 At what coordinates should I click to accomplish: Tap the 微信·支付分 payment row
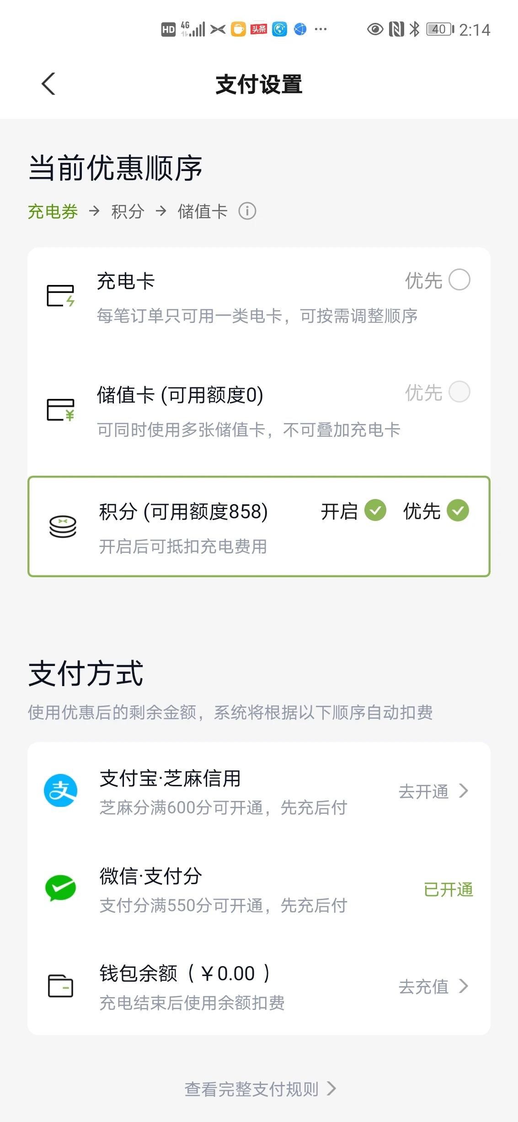[259, 888]
